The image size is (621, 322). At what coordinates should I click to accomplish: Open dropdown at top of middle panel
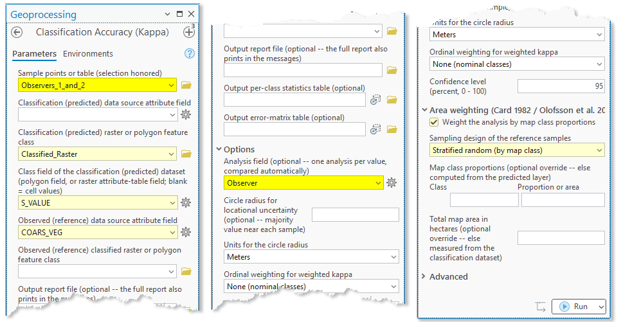pos(377,31)
